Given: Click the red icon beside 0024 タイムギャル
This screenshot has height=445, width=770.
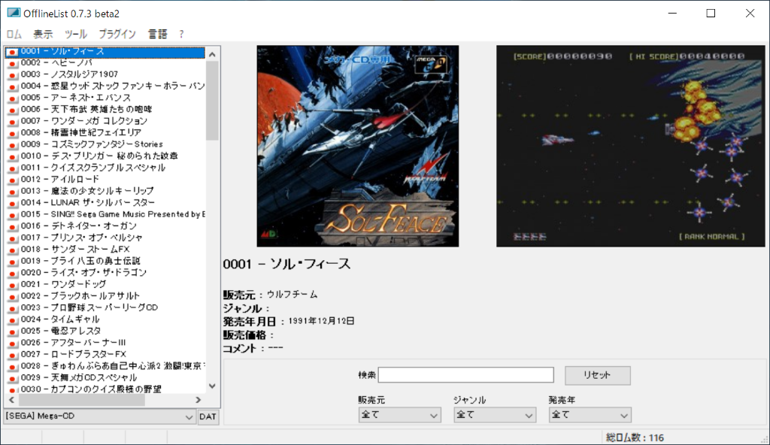Looking at the screenshot, I should [x=12, y=319].
